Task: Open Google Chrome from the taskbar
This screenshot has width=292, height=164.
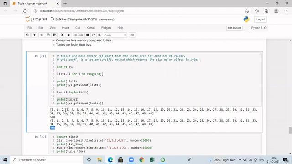Action: pos(141,160)
